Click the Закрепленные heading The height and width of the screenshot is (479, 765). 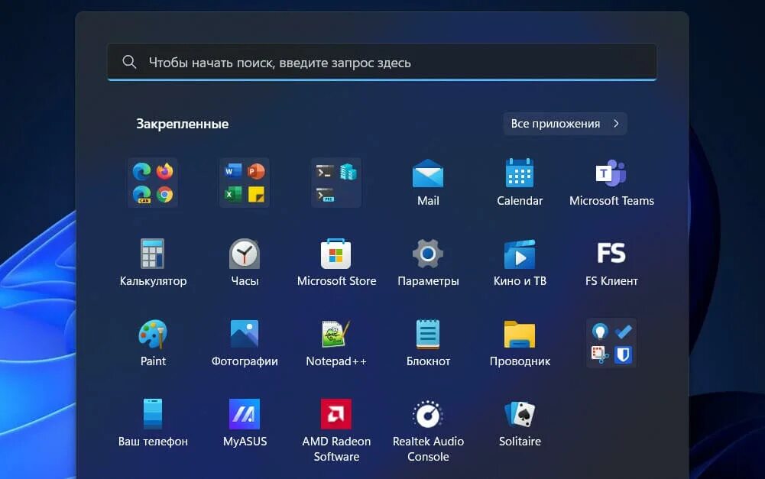point(183,124)
